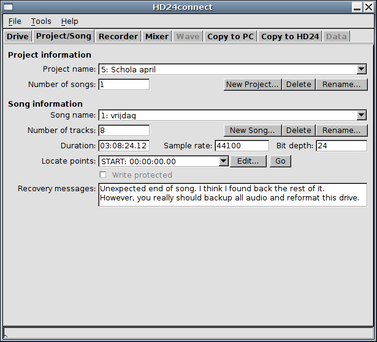Click the New Project... button
The image size is (377, 342).
(253, 85)
